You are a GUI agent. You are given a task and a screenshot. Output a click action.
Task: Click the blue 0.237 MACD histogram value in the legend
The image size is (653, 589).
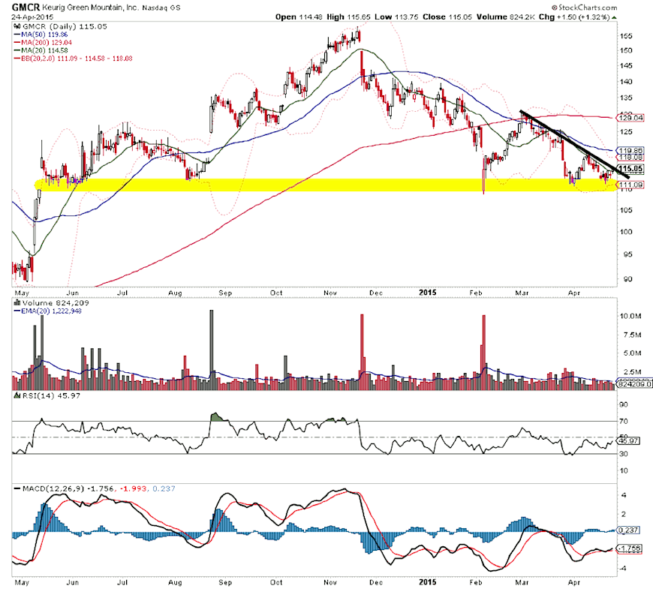164,488
